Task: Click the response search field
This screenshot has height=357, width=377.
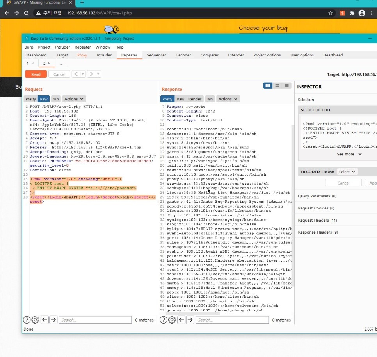Action: coord(232,320)
